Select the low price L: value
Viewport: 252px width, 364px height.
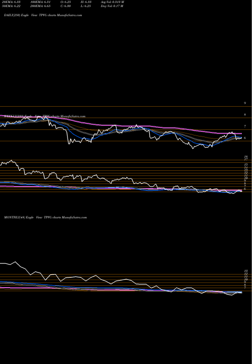(x=86, y=6)
